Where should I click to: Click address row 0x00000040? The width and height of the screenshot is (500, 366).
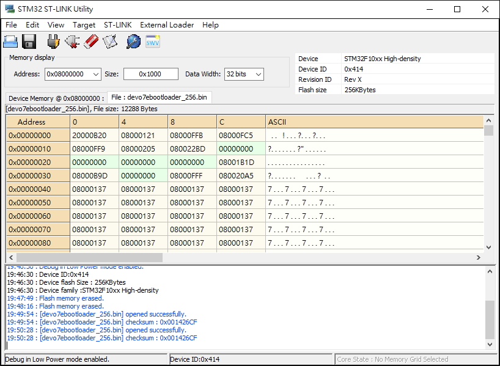(x=38, y=189)
